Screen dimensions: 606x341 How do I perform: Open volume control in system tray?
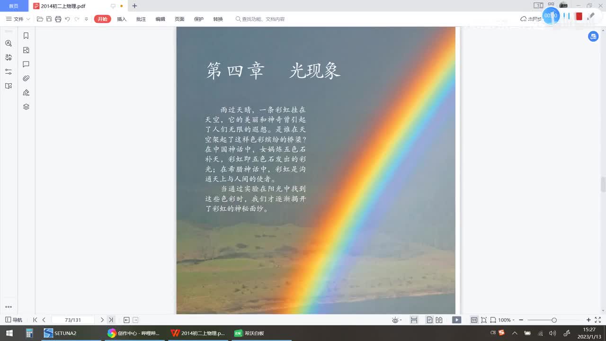[x=553, y=333]
